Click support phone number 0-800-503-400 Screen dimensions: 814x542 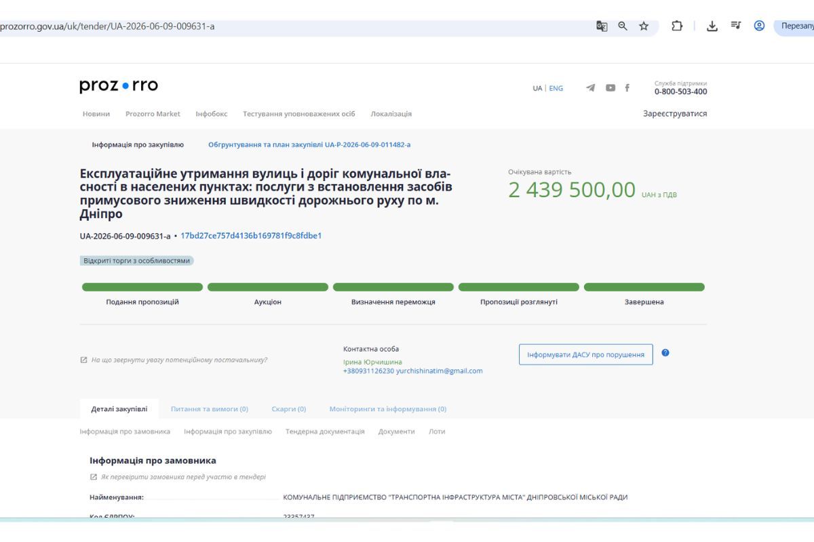pos(680,91)
